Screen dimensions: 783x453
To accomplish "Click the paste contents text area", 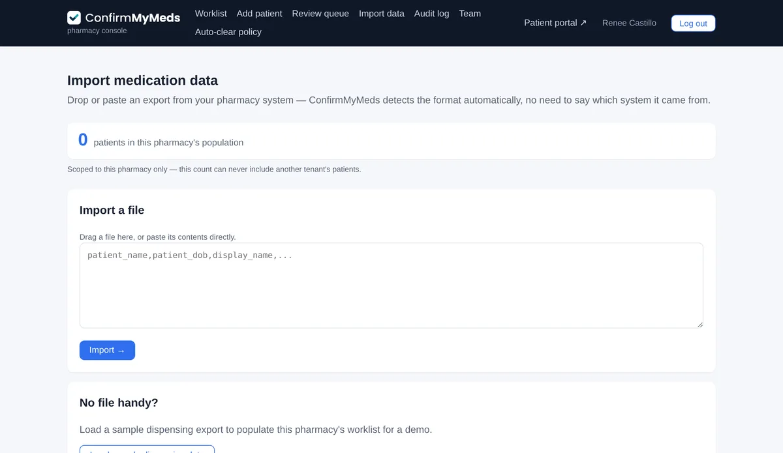I will 391,285.
